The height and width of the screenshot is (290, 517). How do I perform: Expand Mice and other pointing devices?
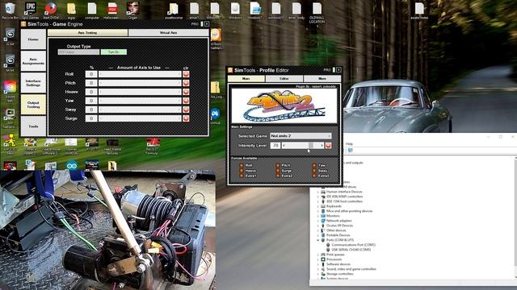(317, 211)
